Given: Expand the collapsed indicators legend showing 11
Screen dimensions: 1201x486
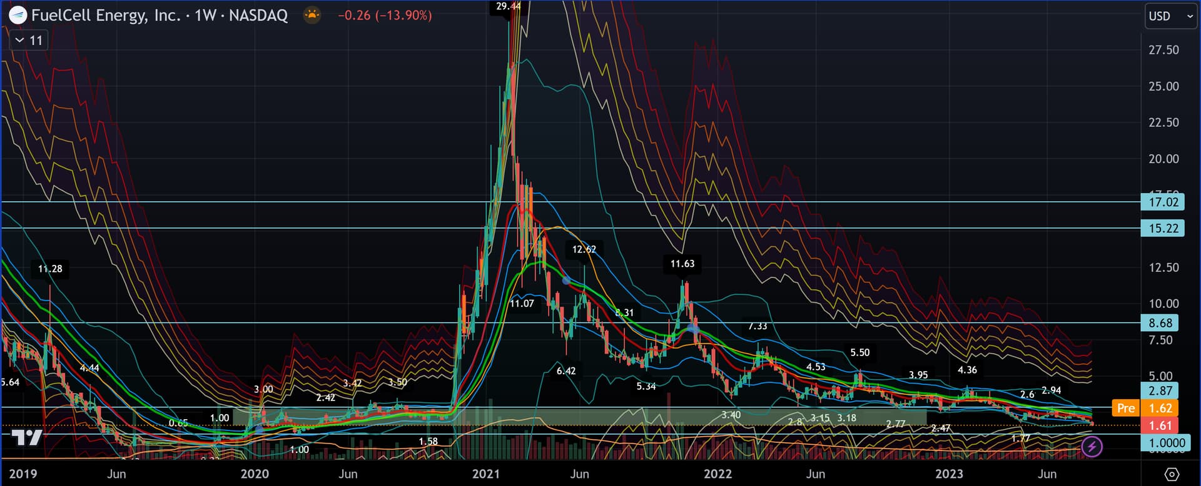Looking at the screenshot, I should [x=29, y=41].
